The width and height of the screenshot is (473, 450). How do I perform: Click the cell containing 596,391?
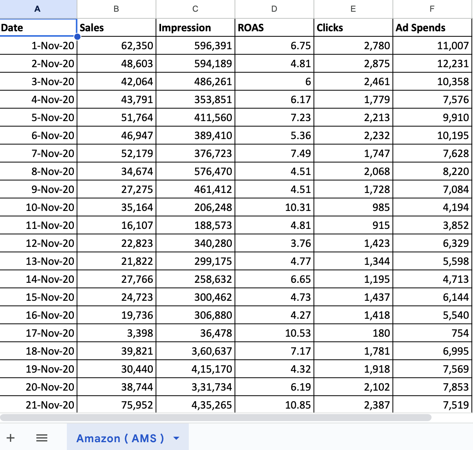click(195, 45)
